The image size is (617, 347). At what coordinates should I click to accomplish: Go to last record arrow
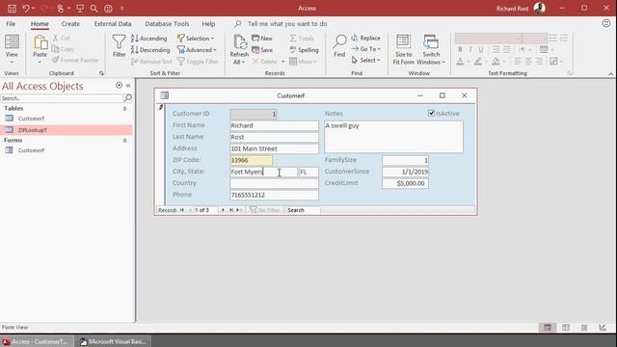tap(231, 210)
